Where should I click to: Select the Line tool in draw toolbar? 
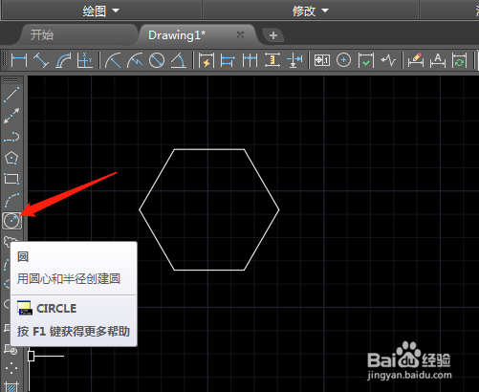click(11, 95)
